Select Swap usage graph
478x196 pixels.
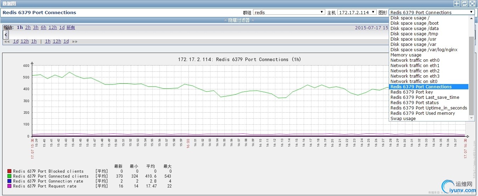[429, 119]
